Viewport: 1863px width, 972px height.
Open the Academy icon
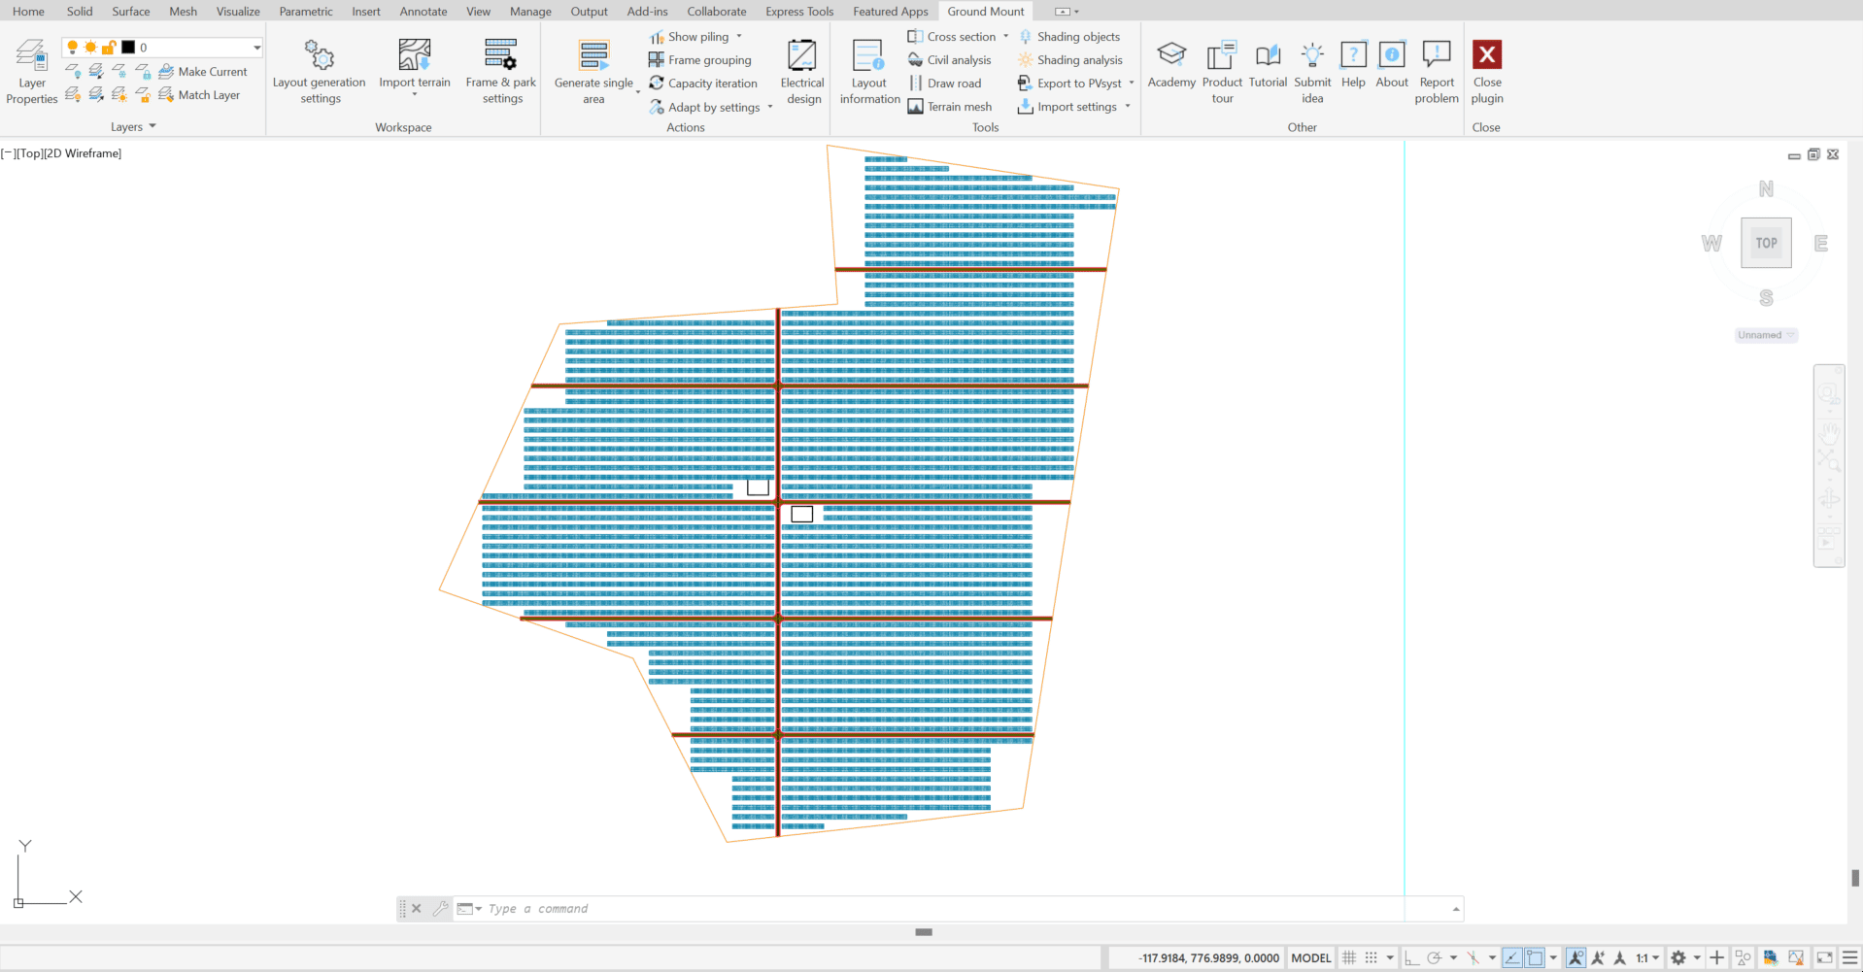(x=1171, y=55)
